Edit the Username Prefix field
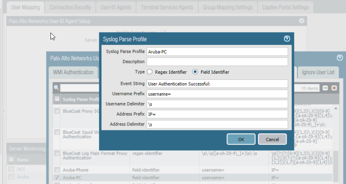This screenshot has height=184, width=346. click(x=217, y=94)
